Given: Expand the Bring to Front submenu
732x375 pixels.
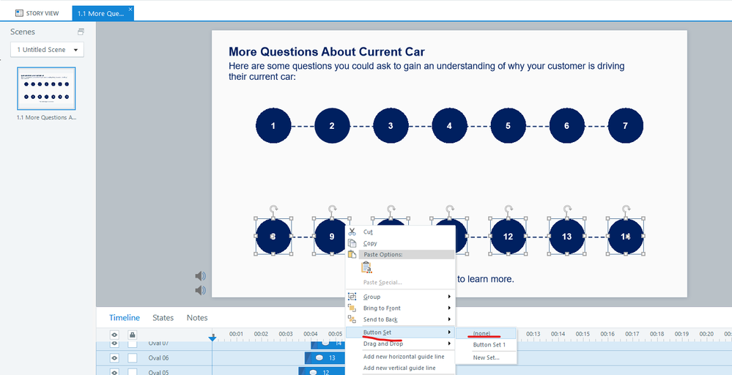Looking at the screenshot, I should [x=400, y=308].
